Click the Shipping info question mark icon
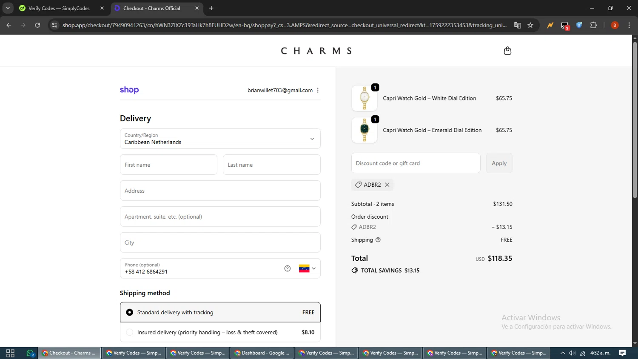638x359 pixels. [378, 240]
